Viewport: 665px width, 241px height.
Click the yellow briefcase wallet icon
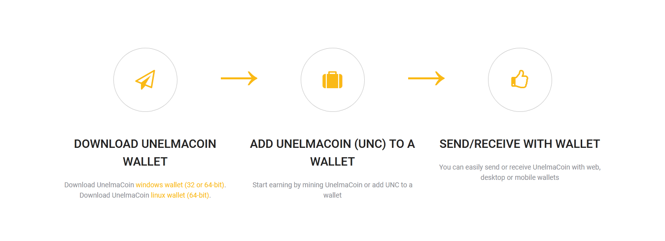coord(332,80)
